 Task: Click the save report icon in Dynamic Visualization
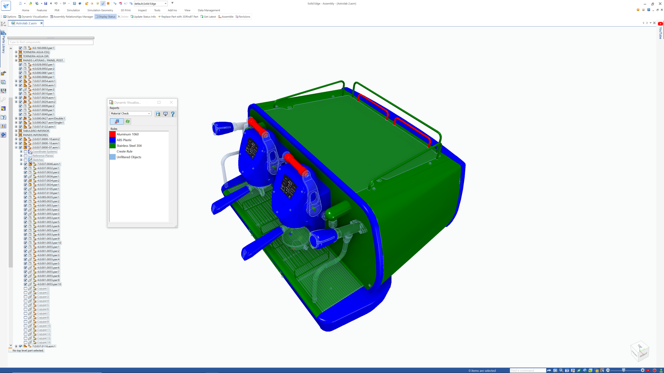coord(158,114)
